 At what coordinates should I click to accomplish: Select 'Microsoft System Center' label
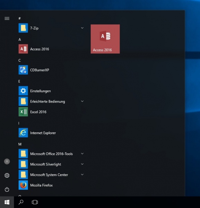tap(49, 175)
